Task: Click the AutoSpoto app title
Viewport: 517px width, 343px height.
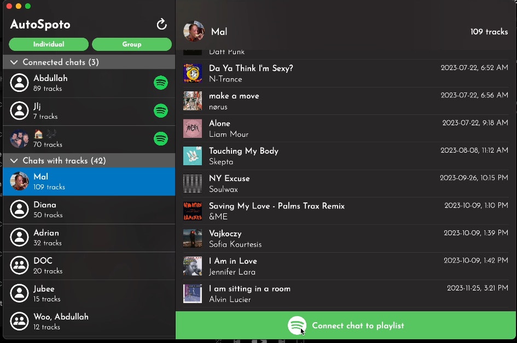Action: pyautogui.click(x=40, y=25)
